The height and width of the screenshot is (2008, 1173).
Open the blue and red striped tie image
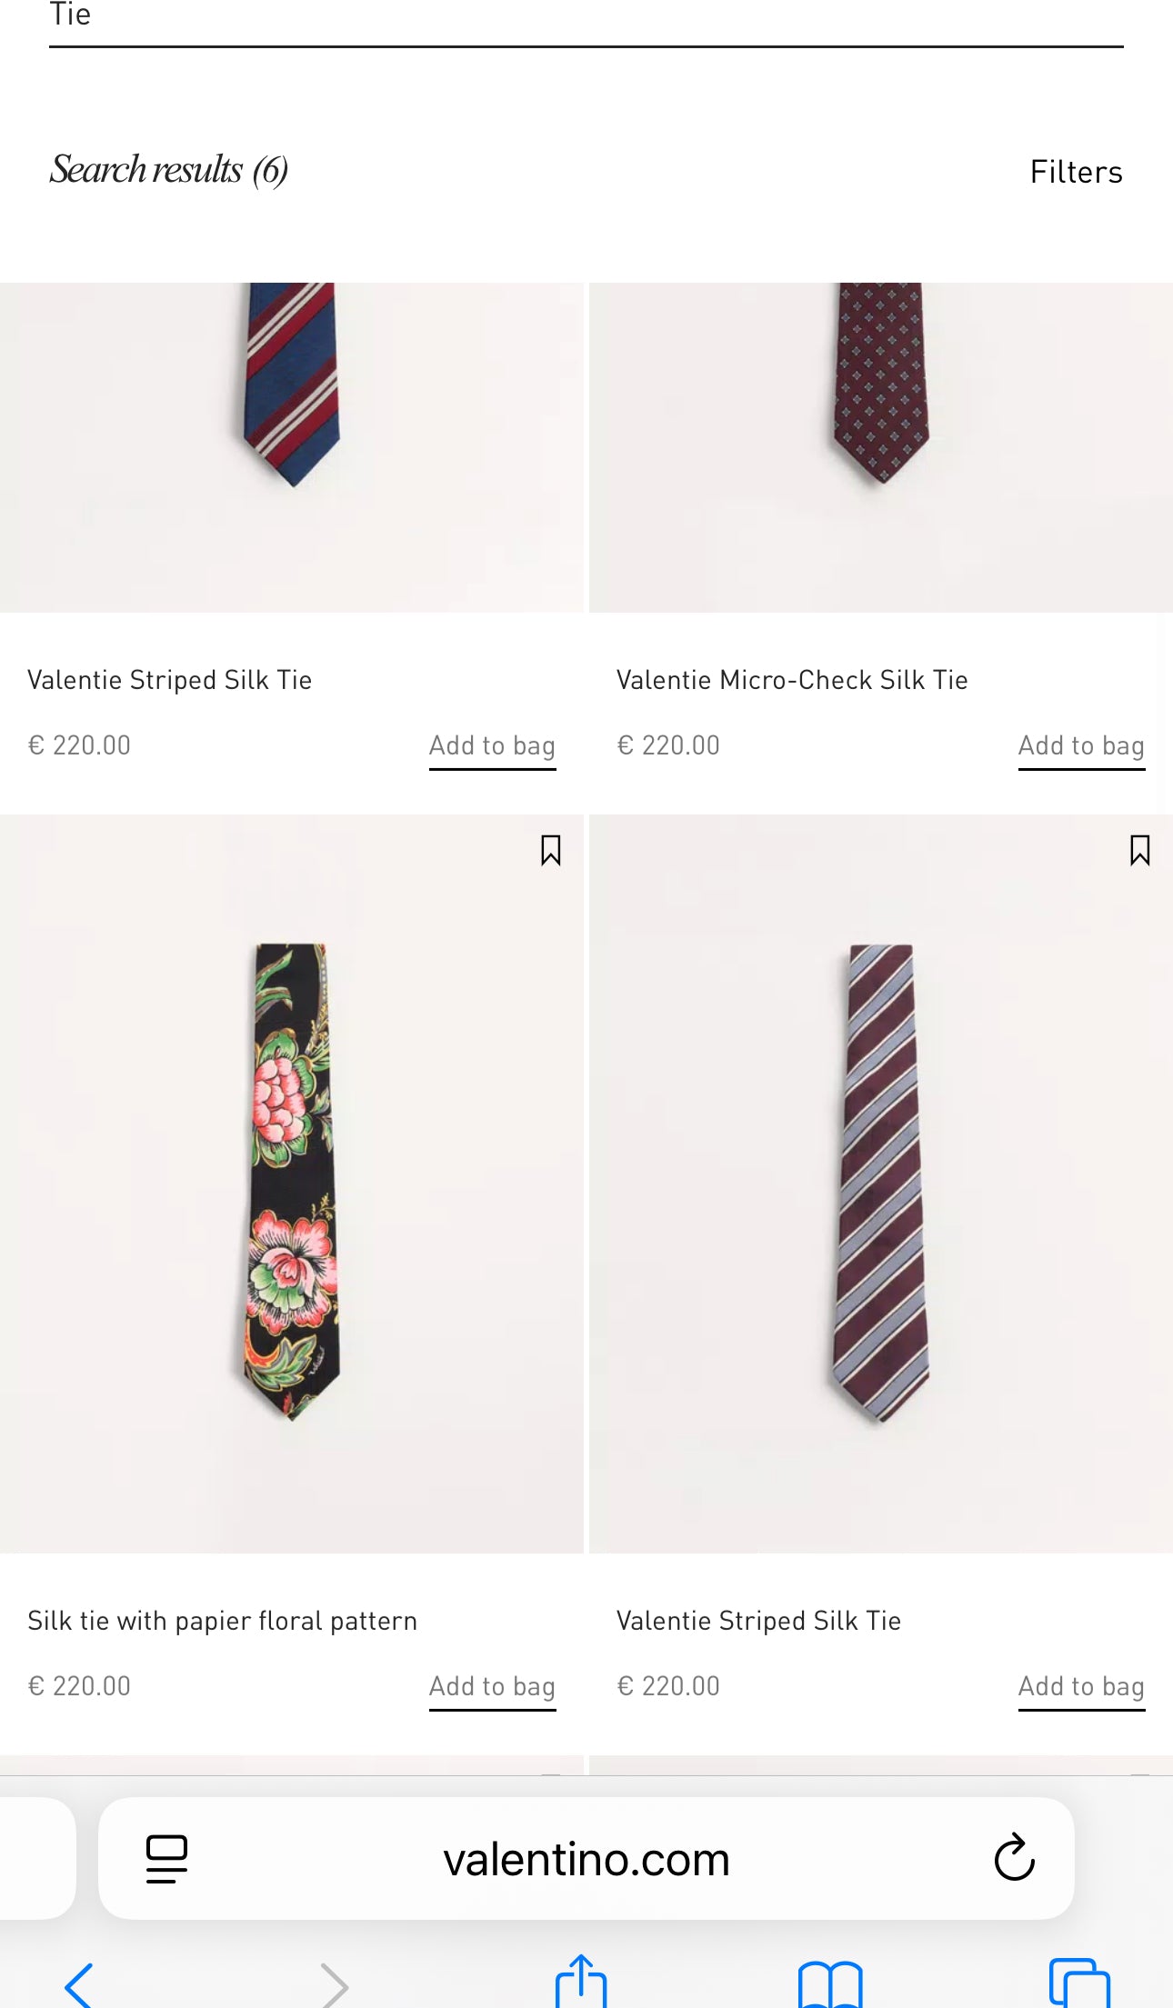[x=292, y=445]
